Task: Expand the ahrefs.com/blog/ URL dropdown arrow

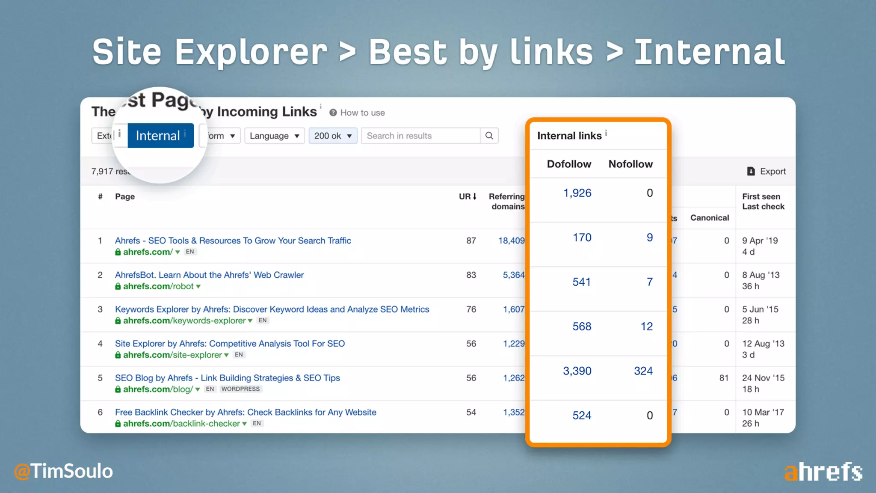Action: pyautogui.click(x=198, y=389)
